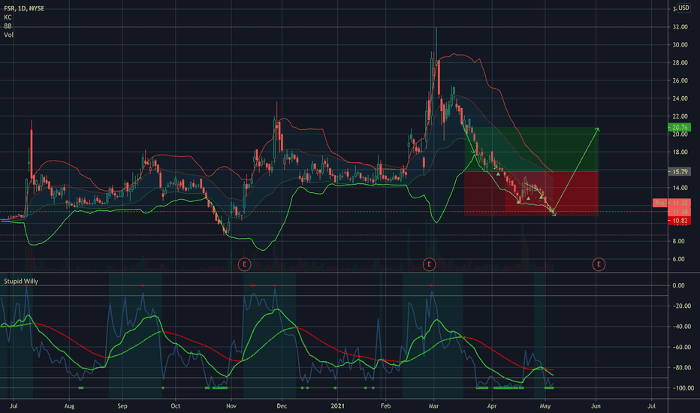700x413 pixels.
Task: Click the Nov label on time axis
Action: [231, 405]
